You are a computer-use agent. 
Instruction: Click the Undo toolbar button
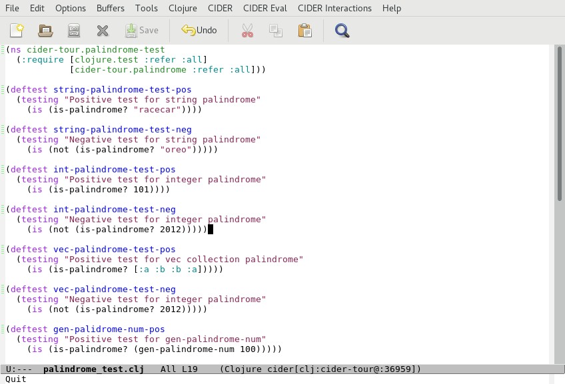[199, 30]
